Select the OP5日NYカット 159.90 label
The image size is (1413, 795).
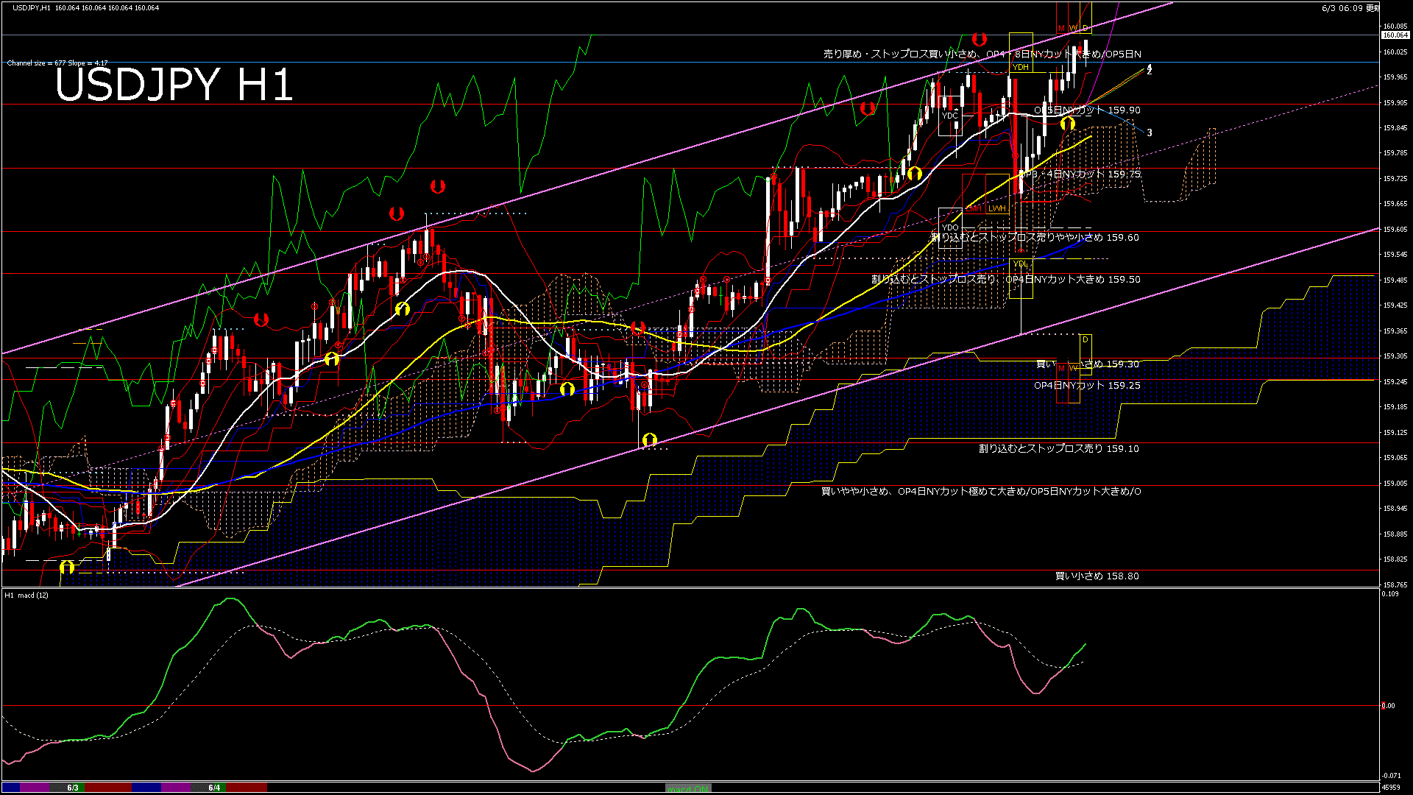coord(1087,110)
